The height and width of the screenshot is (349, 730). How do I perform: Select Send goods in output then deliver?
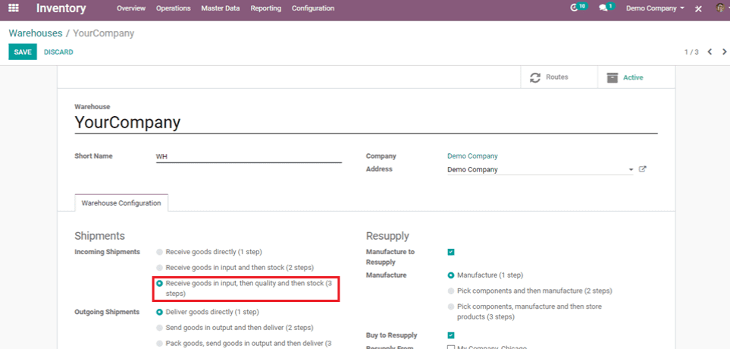(159, 328)
